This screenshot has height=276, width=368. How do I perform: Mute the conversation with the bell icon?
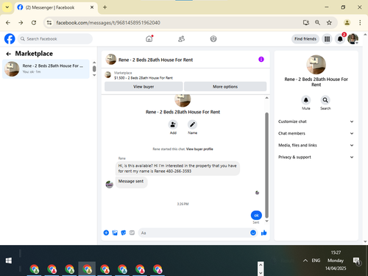pos(306,100)
